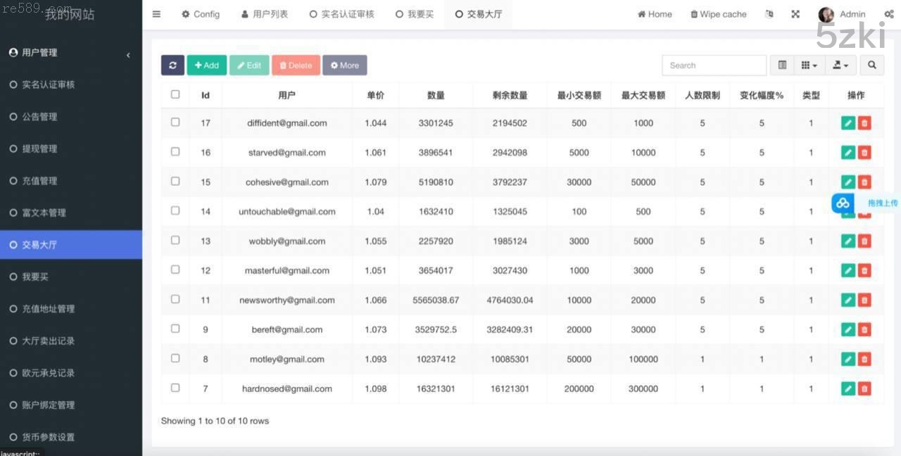Click the magnifier advanced search icon
The width and height of the screenshot is (901, 456).
(x=871, y=65)
